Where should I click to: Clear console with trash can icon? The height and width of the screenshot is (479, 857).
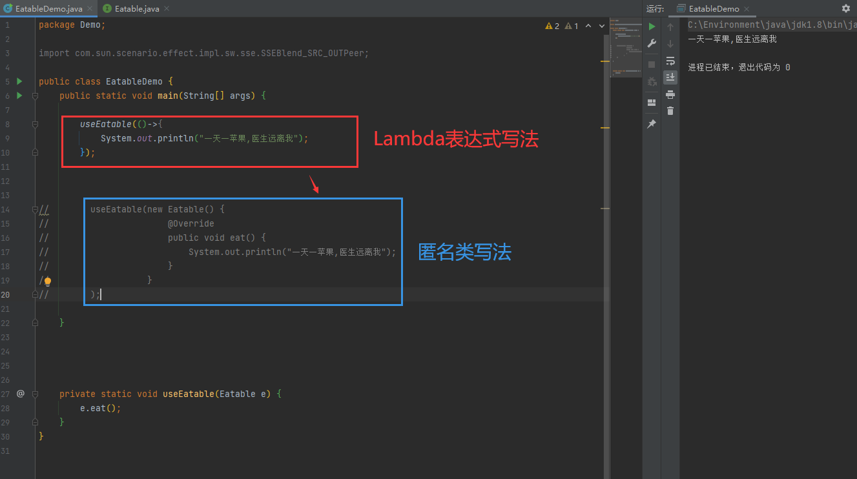pyautogui.click(x=670, y=111)
